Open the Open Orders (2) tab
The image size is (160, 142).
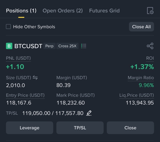point(63,11)
